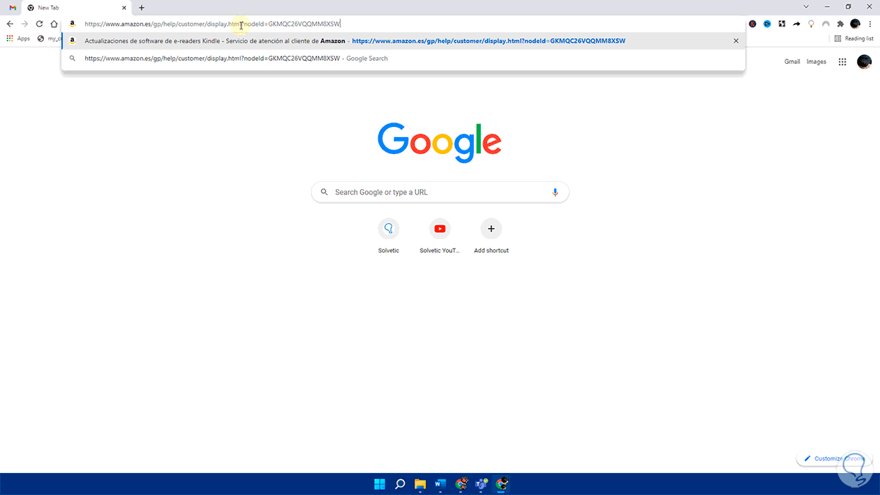This screenshot has width=880, height=495.
Task: Open the Solvetic YouTube shortcut tile
Action: coord(440,235)
